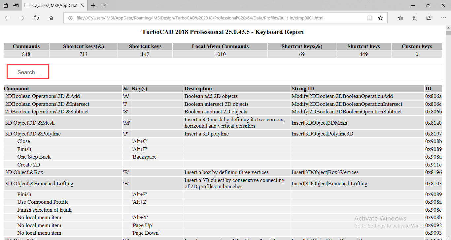Switch to reading view
The height and width of the screenshot is (240, 451).
click(x=370, y=18)
